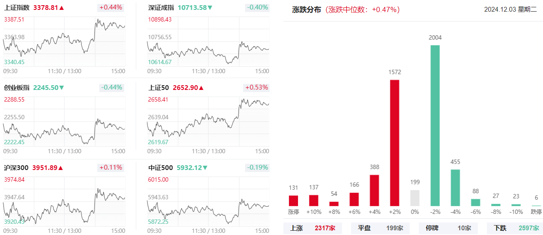
Task: Click the 创业板指 intraday line chart
Action: pyautogui.click(x=64, y=125)
